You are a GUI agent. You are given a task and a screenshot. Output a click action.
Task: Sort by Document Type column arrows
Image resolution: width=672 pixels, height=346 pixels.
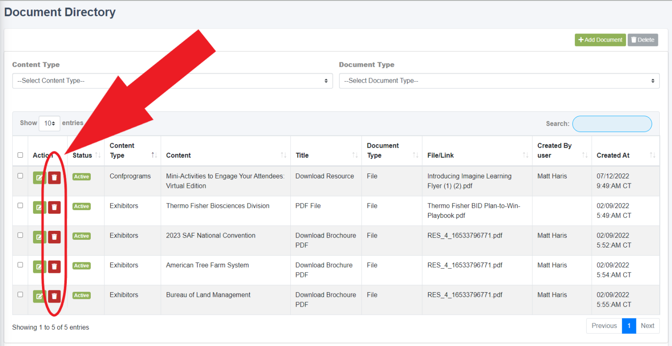415,155
